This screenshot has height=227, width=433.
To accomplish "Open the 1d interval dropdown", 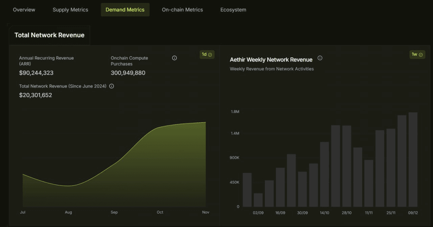I will pos(207,54).
